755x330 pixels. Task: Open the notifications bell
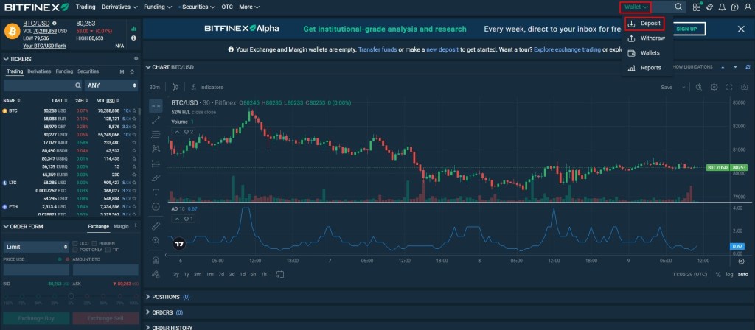(x=722, y=7)
